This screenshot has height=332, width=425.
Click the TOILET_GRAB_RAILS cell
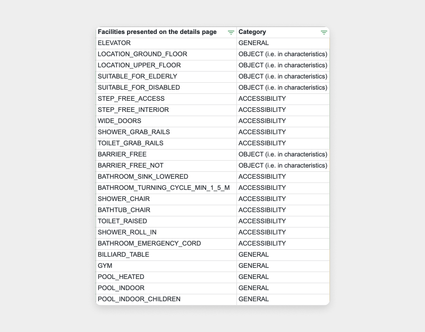pyautogui.click(x=166, y=143)
